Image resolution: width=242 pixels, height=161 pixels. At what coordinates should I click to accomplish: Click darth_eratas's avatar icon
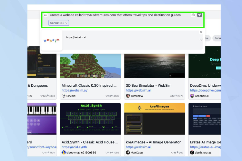(x=192, y=153)
